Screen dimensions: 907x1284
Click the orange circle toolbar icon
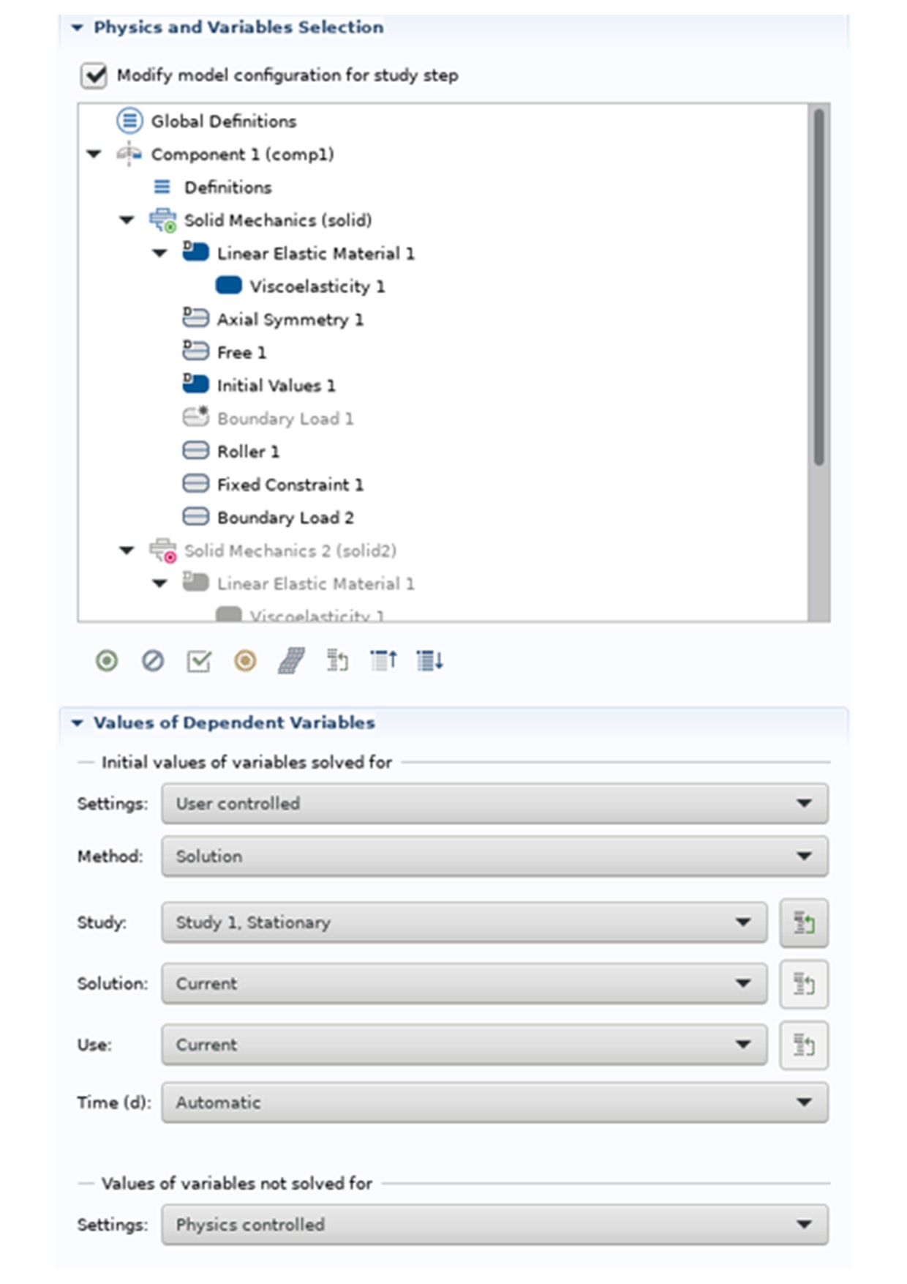tap(245, 661)
